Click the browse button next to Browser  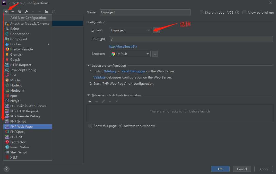coord(155,54)
